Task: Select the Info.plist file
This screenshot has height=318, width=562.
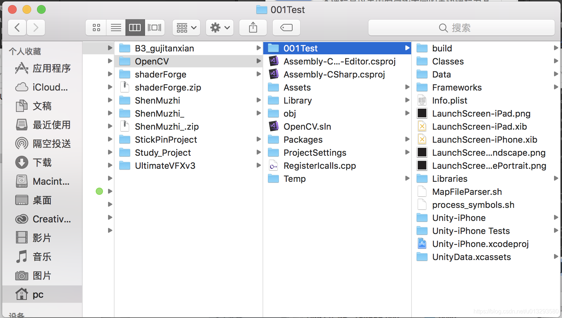Action: (x=486, y=100)
